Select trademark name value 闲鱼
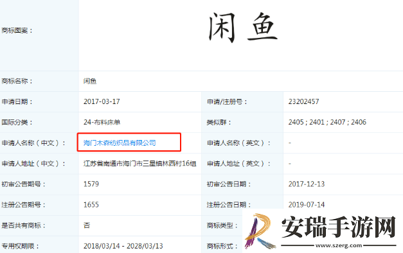 90,81
